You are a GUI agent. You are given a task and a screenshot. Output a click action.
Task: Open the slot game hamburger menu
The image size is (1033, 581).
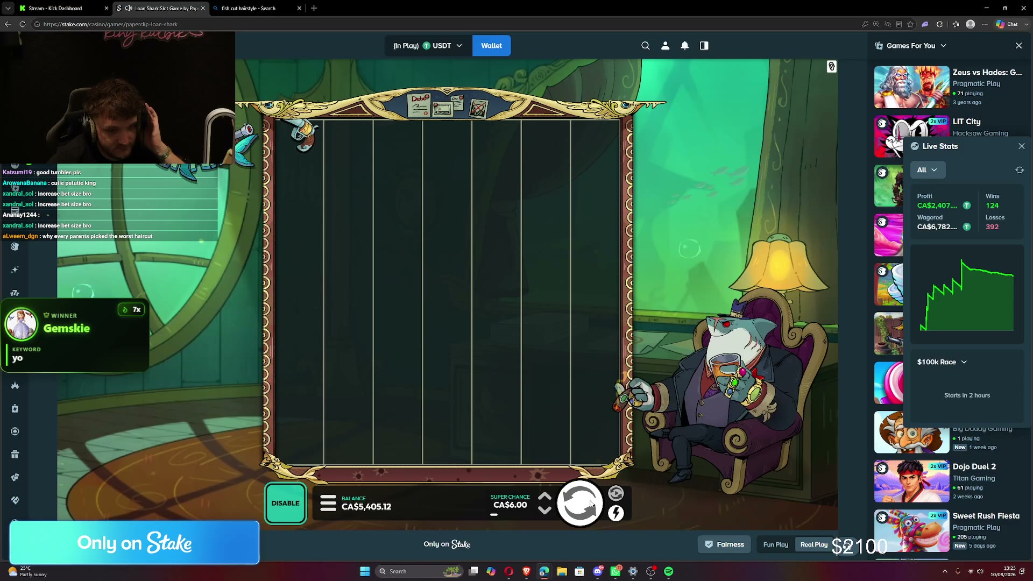coord(328,503)
